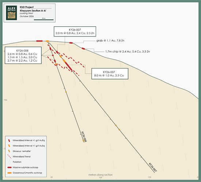Click '1.7m chip @ 2.4 Au' label
The height and width of the screenshot is (182, 201).
[128, 51]
